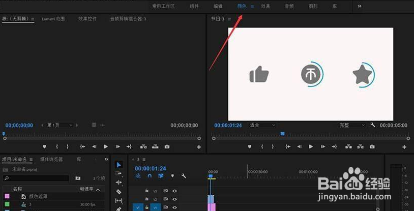The width and height of the screenshot is (414, 211).
Task: Mark Out in Source monitor
Action: 68,146
